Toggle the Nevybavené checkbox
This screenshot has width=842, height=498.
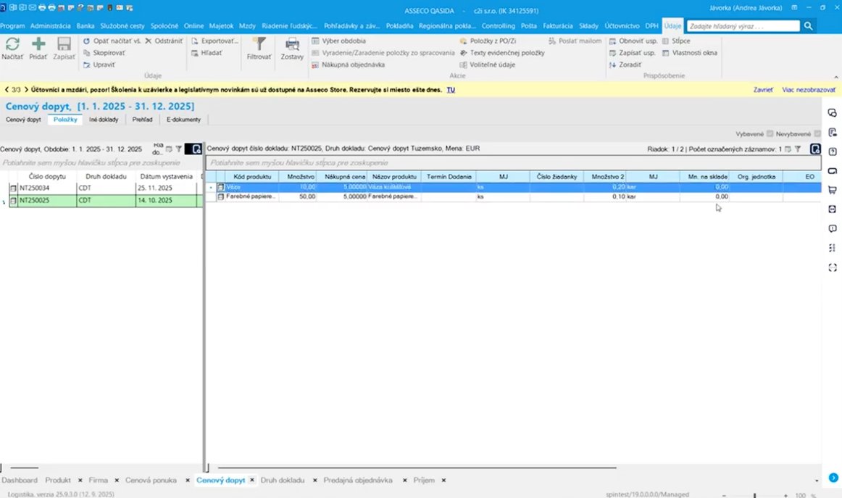coord(817,134)
